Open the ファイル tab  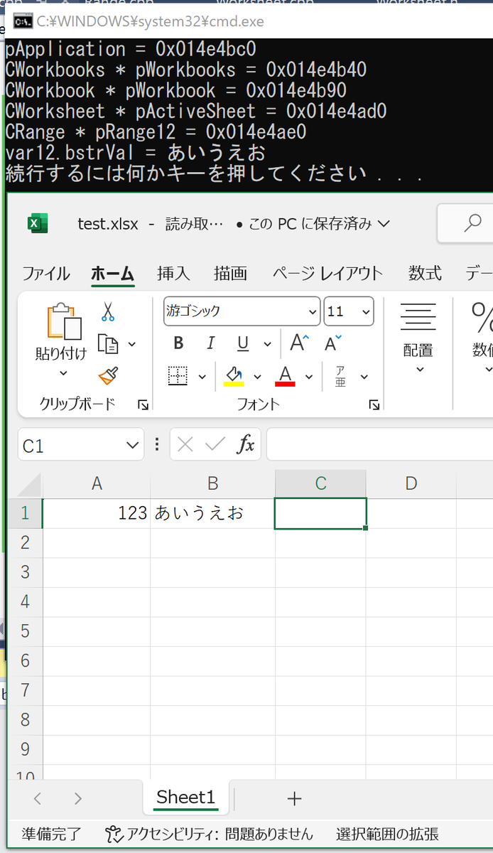pos(46,274)
